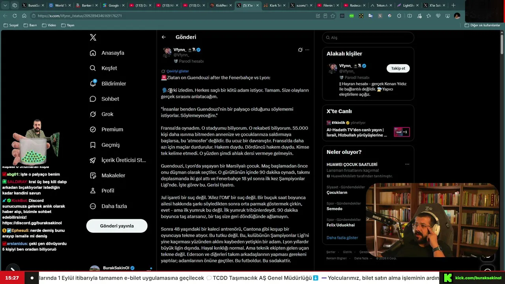Click the Profil person icon
This screenshot has width=505, height=284.
click(x=93, y=191)
